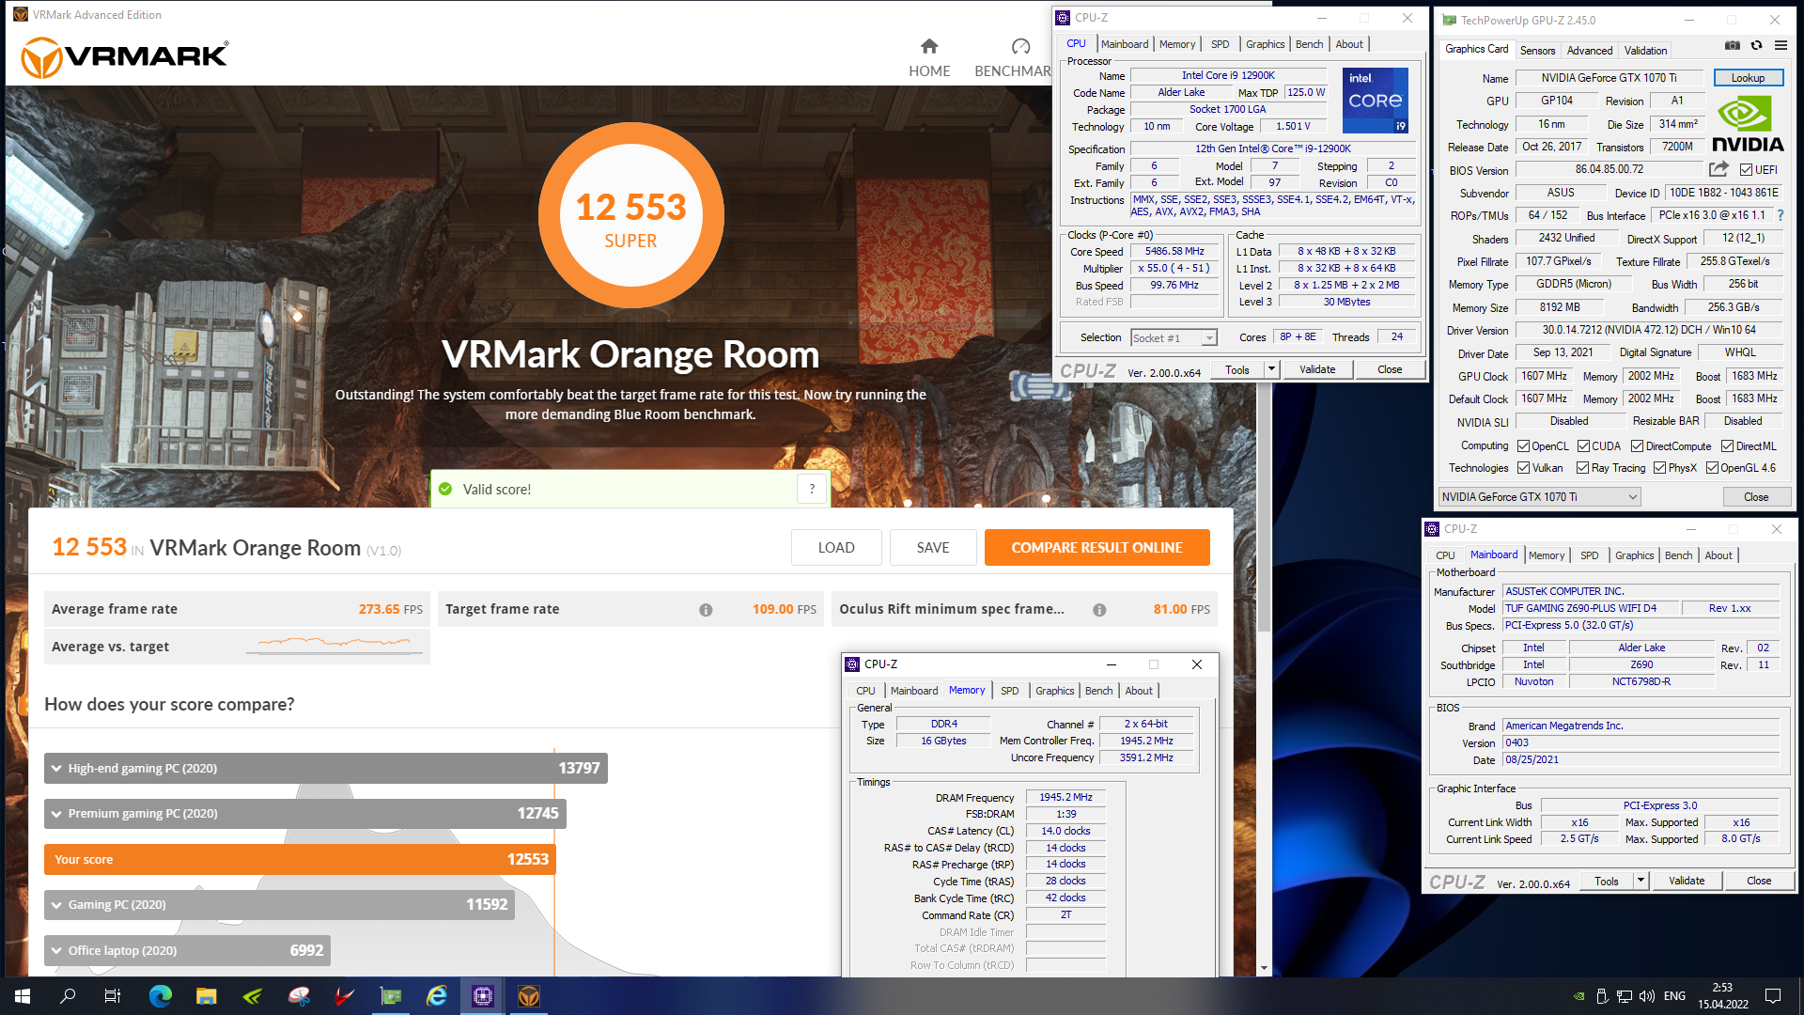Toggle the Vulkan checkbox
Screen dimensions: 1804x1015
(1523, 468)
